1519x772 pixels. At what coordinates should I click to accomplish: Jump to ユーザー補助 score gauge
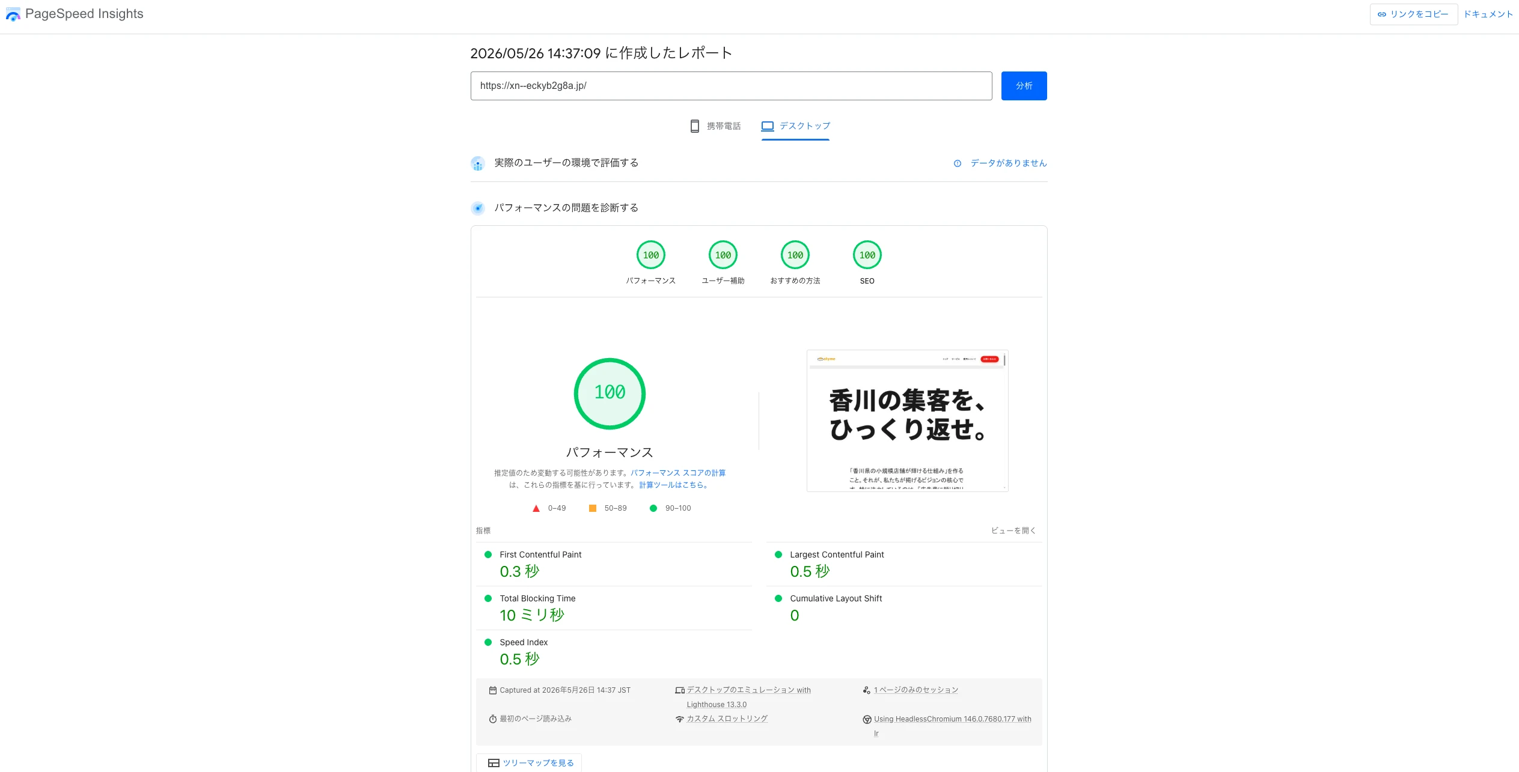pos(723,263)
